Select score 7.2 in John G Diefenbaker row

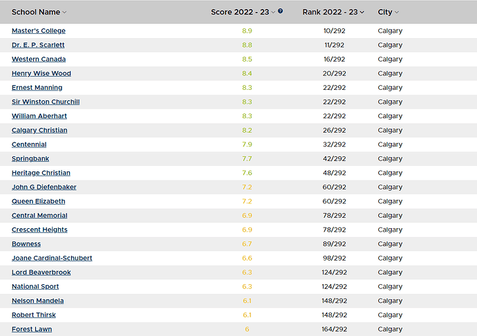click(247, 187)
